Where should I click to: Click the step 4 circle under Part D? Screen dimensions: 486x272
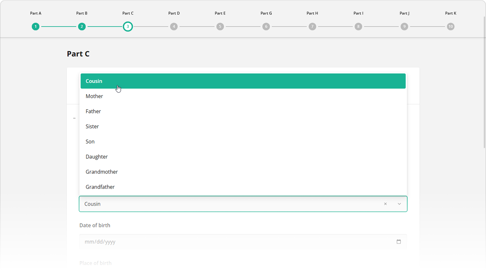click(174, 26)
